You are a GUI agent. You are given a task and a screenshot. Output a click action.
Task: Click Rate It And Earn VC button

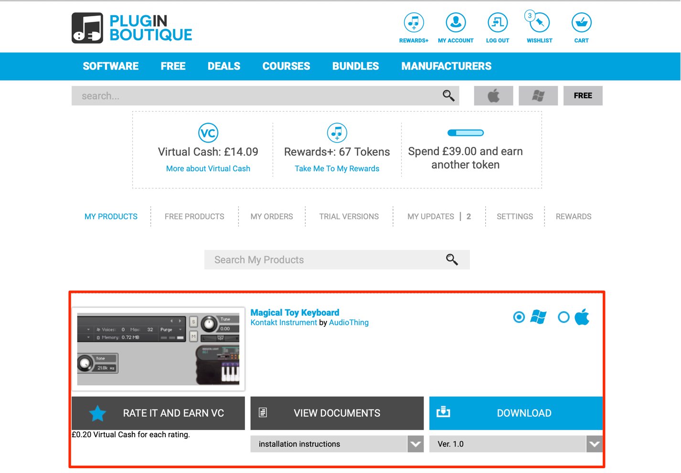click(x=158, y=413)
